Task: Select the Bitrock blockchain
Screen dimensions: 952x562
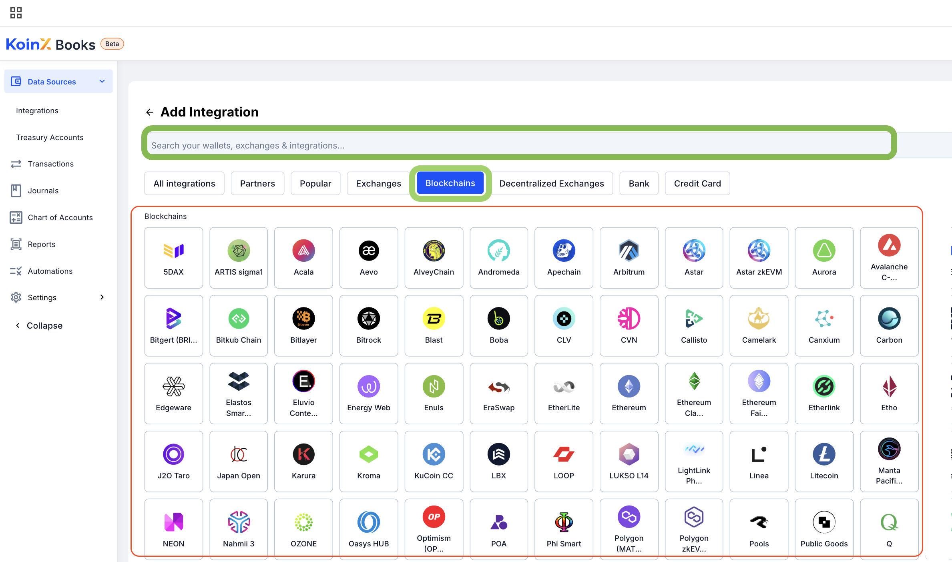Action: point(369,325)
